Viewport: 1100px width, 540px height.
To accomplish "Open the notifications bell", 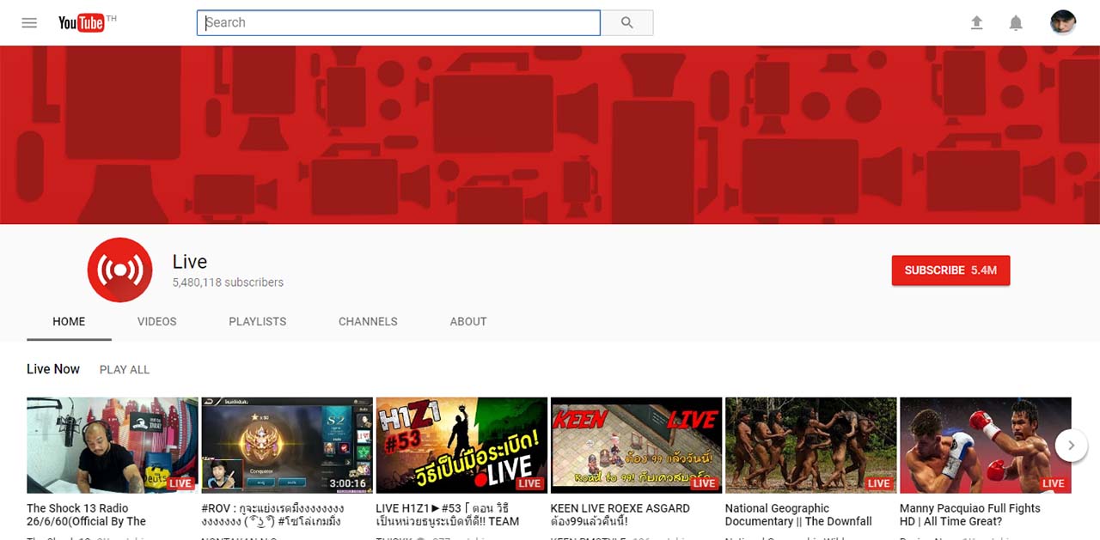I will click(1016, 22).
